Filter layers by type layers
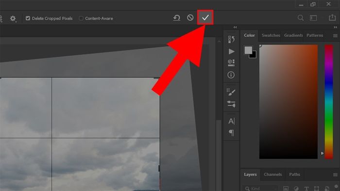The width and height of the screenshot is (340, 191). (306, 189)
